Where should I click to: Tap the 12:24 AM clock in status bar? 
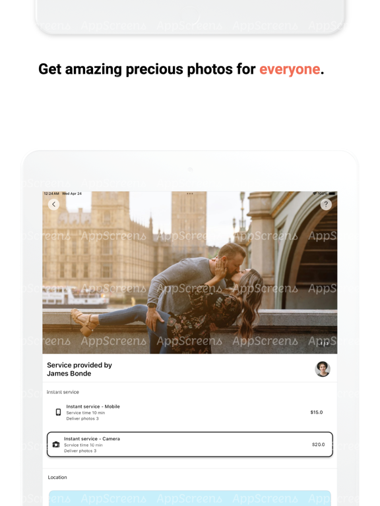51,194
